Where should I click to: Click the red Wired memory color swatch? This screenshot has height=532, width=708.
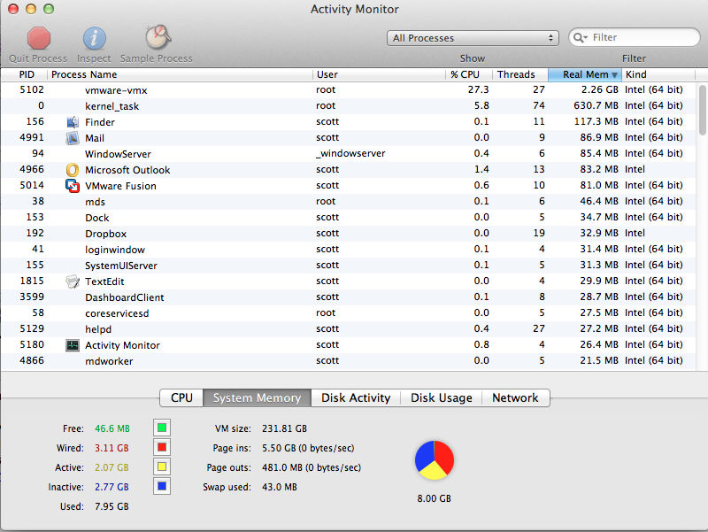(x=162, y=448)
